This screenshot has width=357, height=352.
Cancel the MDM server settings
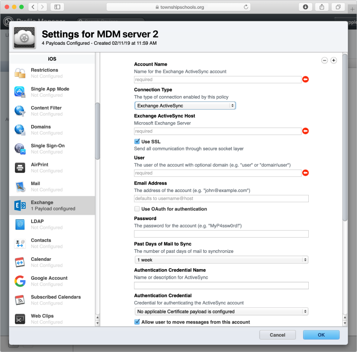[x=277, y=334]
